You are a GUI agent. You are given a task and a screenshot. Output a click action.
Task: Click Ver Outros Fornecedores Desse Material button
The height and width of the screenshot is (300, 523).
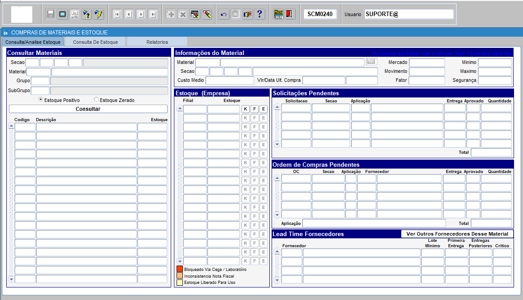(457, 234)
